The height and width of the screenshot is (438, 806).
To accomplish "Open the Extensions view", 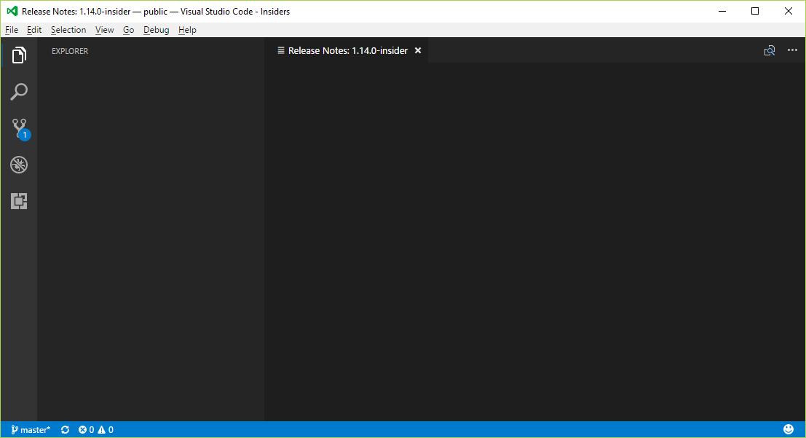I will 19,200.
